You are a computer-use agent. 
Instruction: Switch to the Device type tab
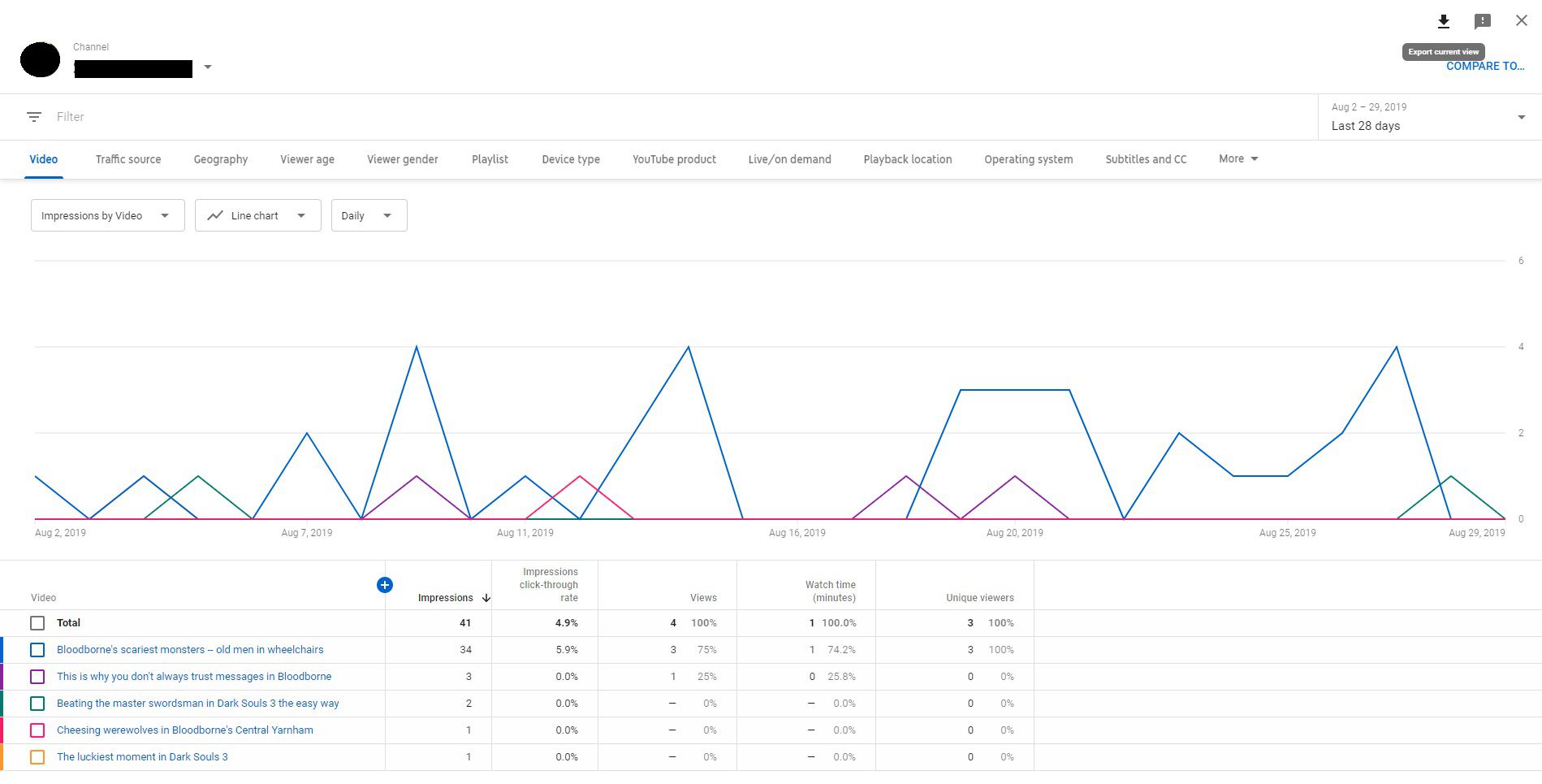click(x=571, y=159)
